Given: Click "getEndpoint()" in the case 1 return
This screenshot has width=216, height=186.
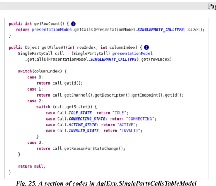Looking at the screenshot, I should (x=147, y=95).
